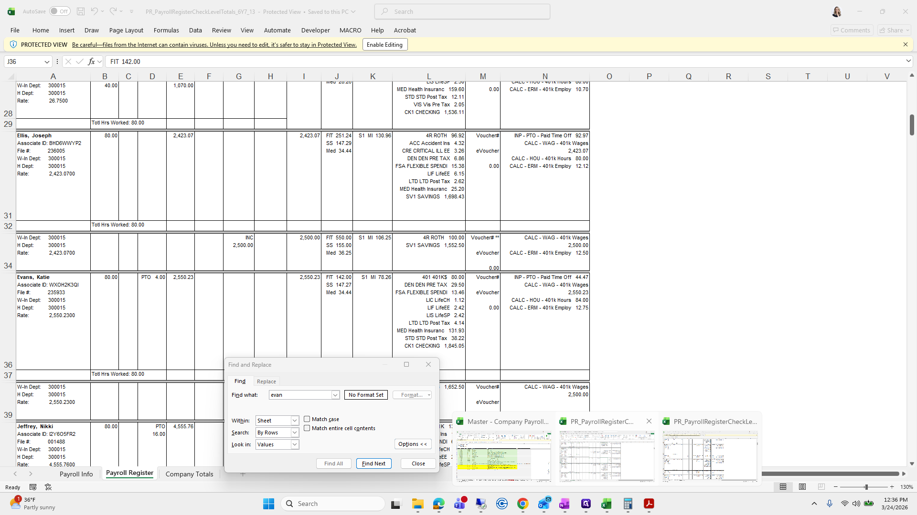Click the Accessibility checker status bar icon
Image resolution: width=917 pixels, height=515 pixels.
click(x=48, y=487)
